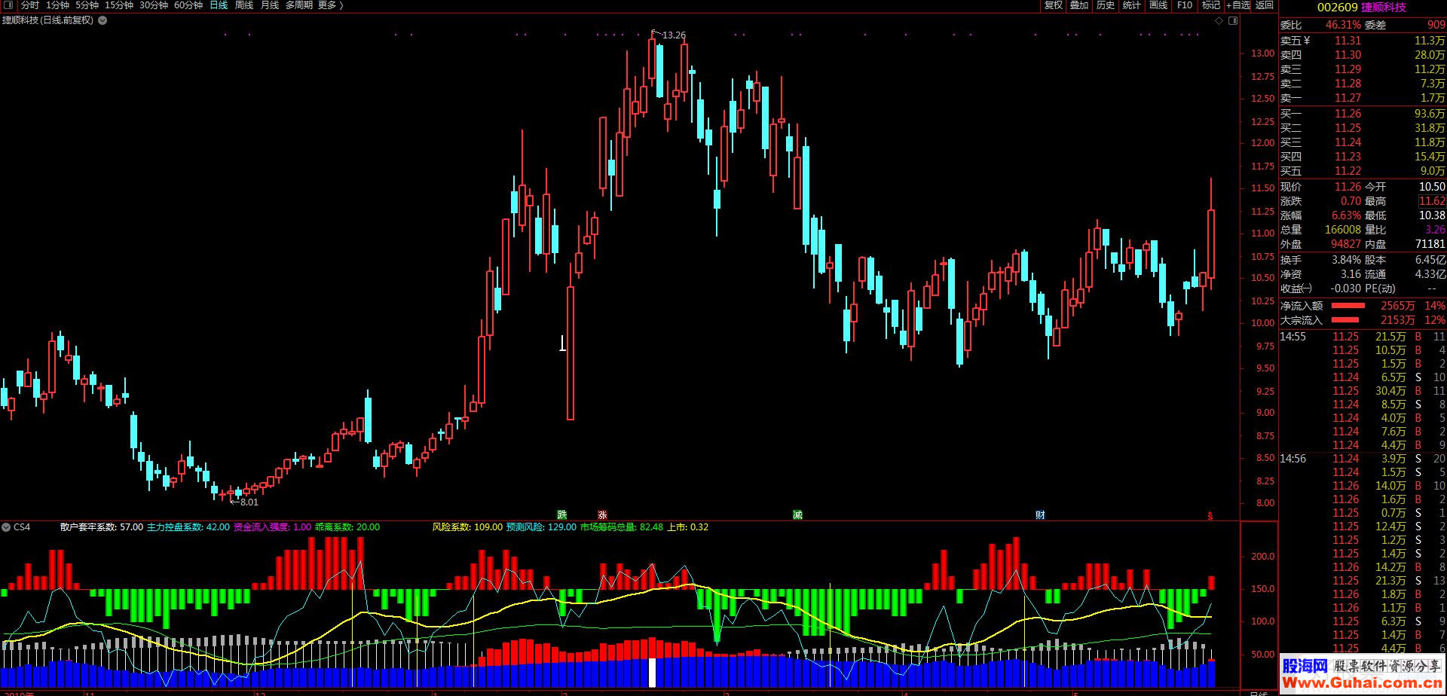Click the diamond icon atop the chart
This screenshot has width=1447, height=696.
[x=1219, y=21]
